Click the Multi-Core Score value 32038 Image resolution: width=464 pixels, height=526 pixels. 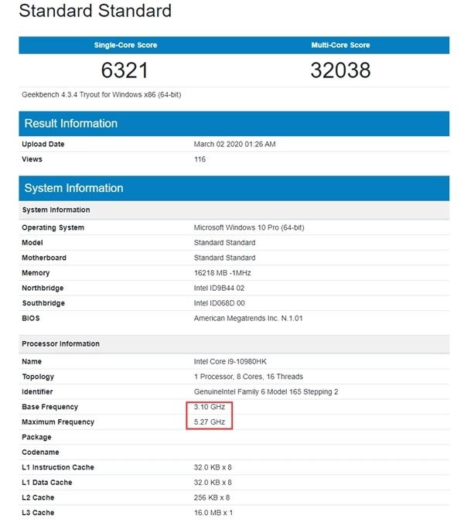[x=340, y=71]
